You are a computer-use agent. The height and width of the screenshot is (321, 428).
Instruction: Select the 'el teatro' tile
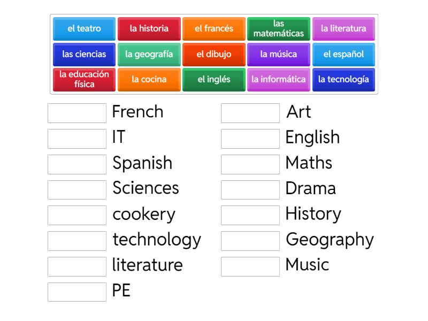point(84,29)
